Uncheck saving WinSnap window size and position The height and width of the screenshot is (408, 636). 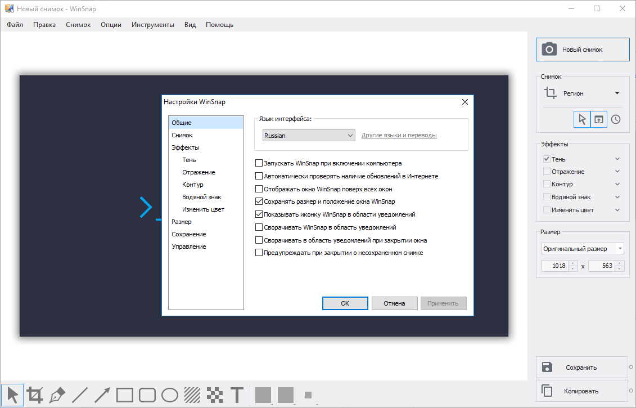(259, 201)
